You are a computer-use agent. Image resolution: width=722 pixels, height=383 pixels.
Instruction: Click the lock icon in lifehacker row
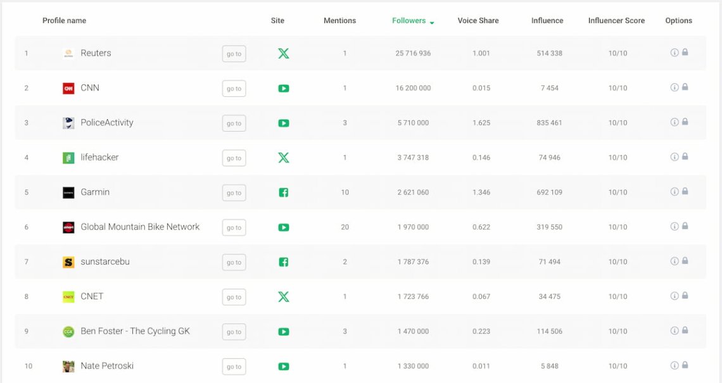pos(685,156)
